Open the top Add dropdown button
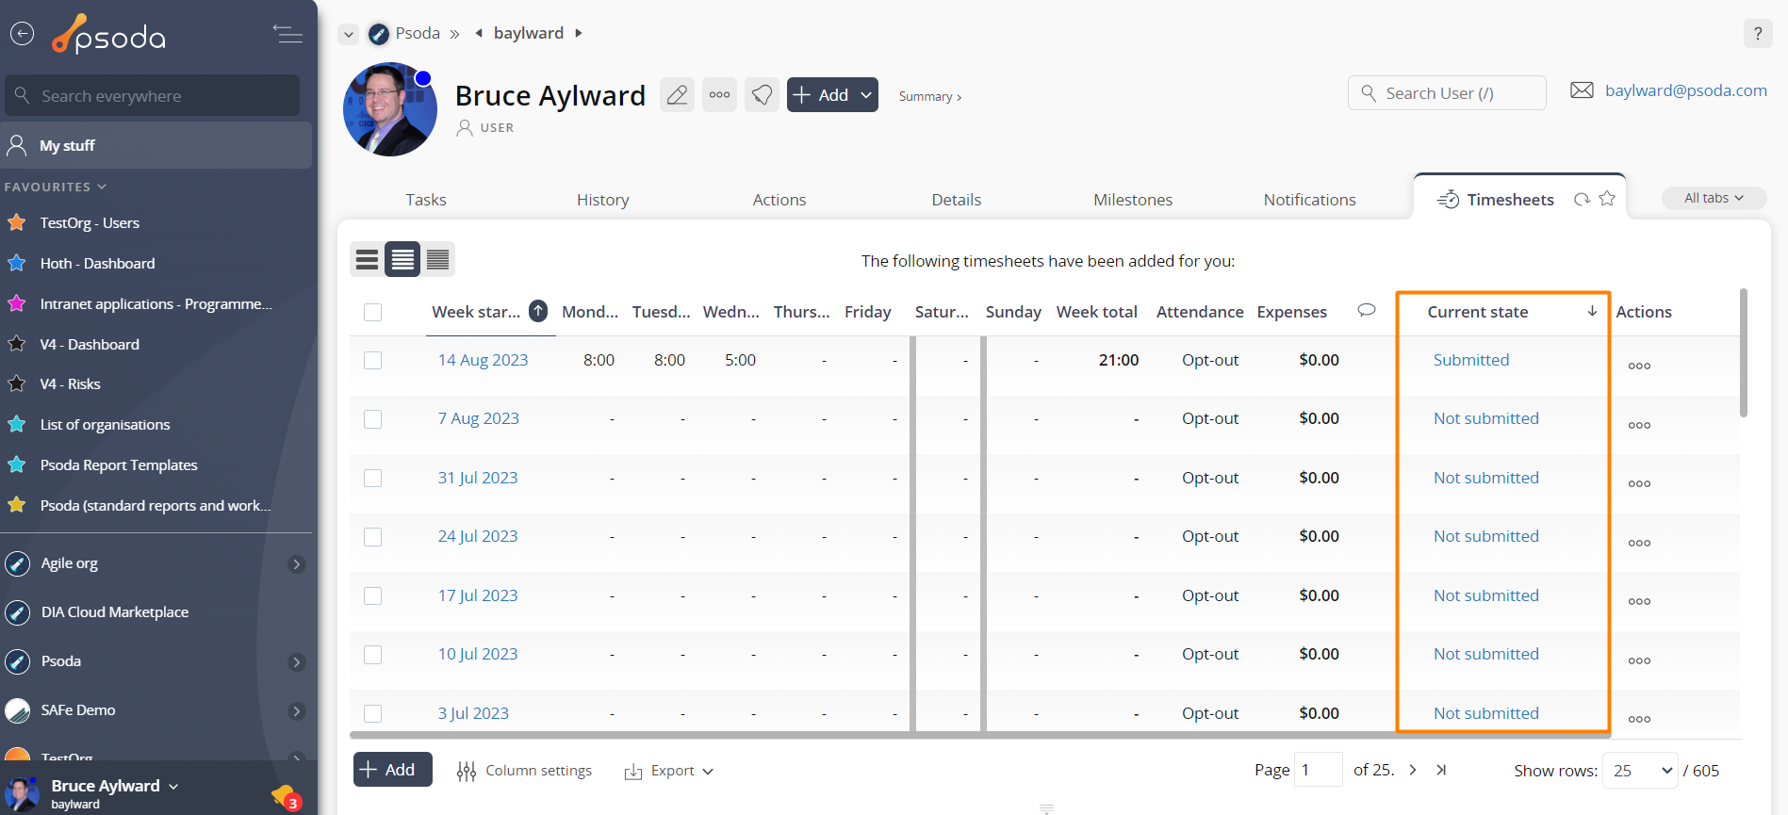The image size is (1788, 815). point(832,94)
